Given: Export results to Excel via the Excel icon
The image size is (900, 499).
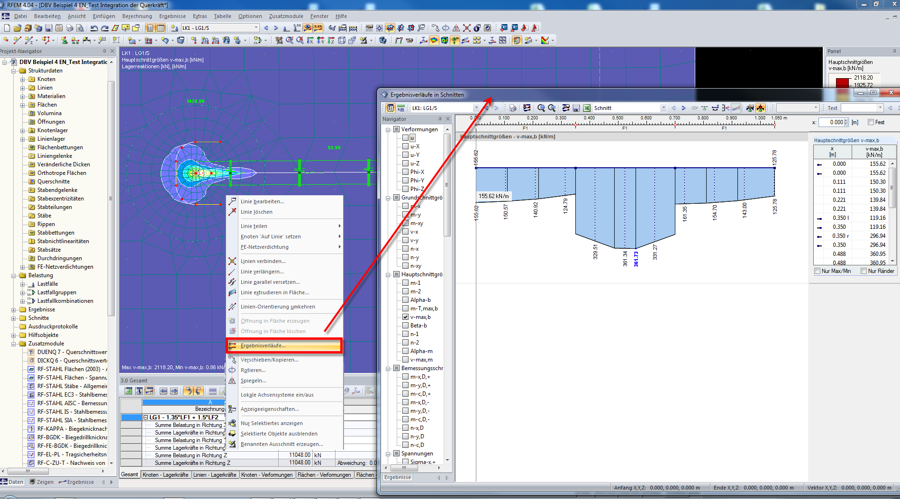Looking at the screenshot, I should pos(587,108).
